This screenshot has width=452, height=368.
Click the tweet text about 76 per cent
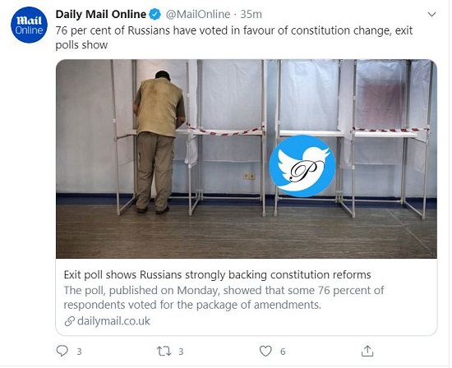[x=234, y=38]
